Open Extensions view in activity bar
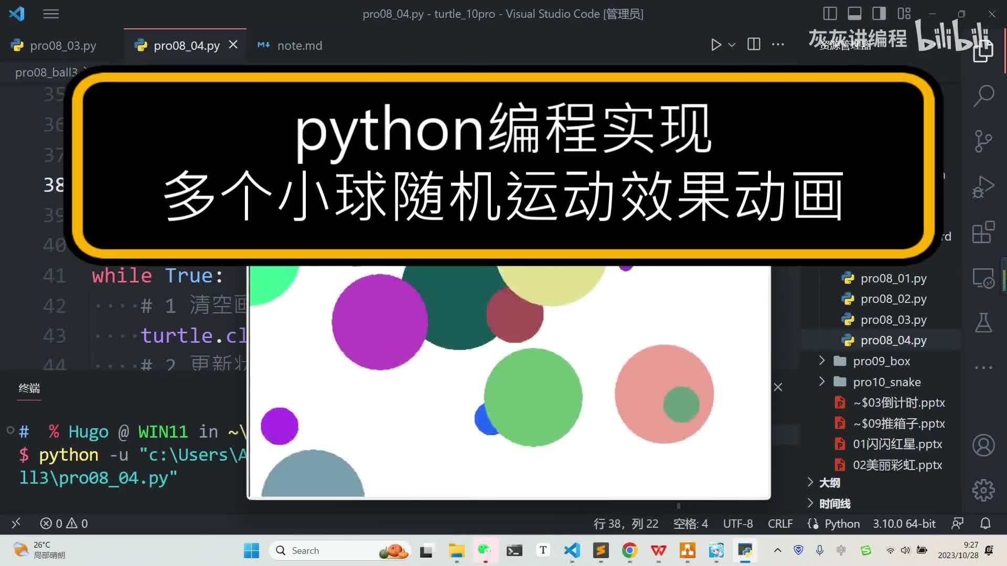This screenshot has width=1007, height=566. (983, 232)
